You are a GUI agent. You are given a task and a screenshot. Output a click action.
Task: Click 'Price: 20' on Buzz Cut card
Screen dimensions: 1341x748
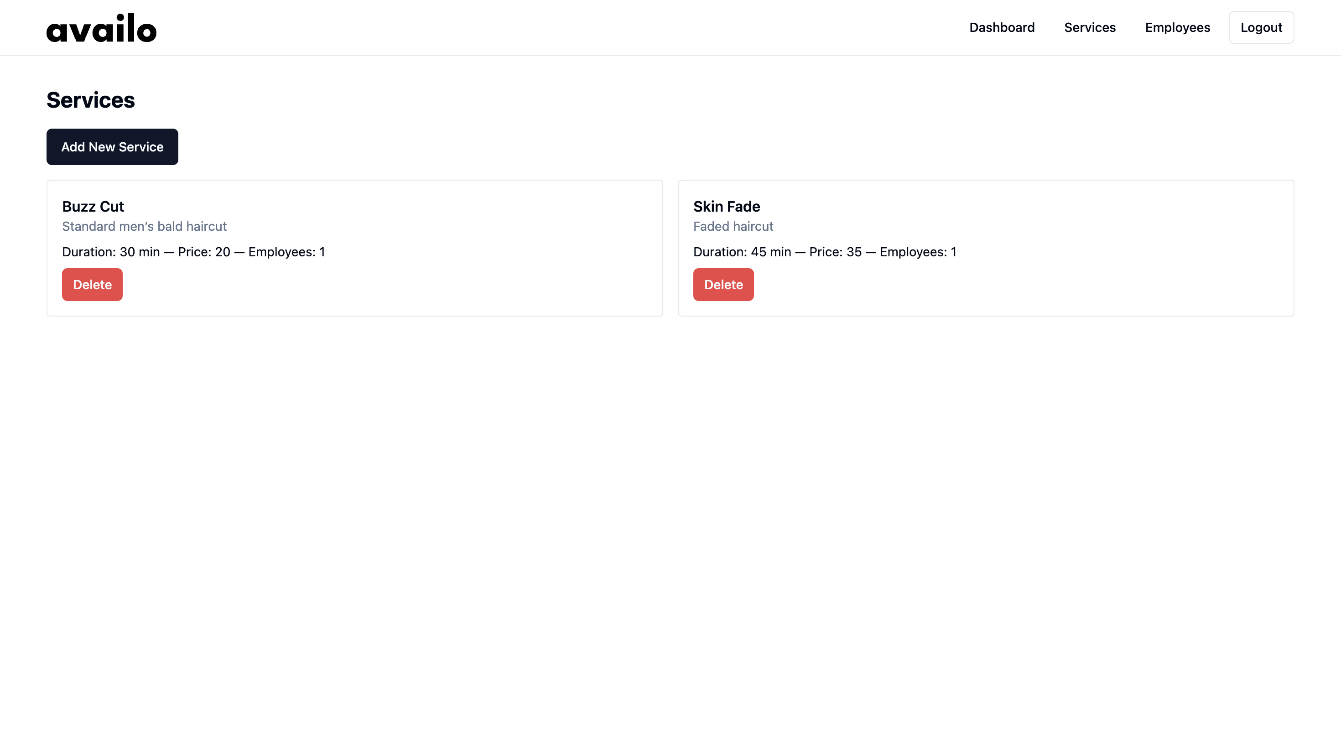click(x=203, y=252)
